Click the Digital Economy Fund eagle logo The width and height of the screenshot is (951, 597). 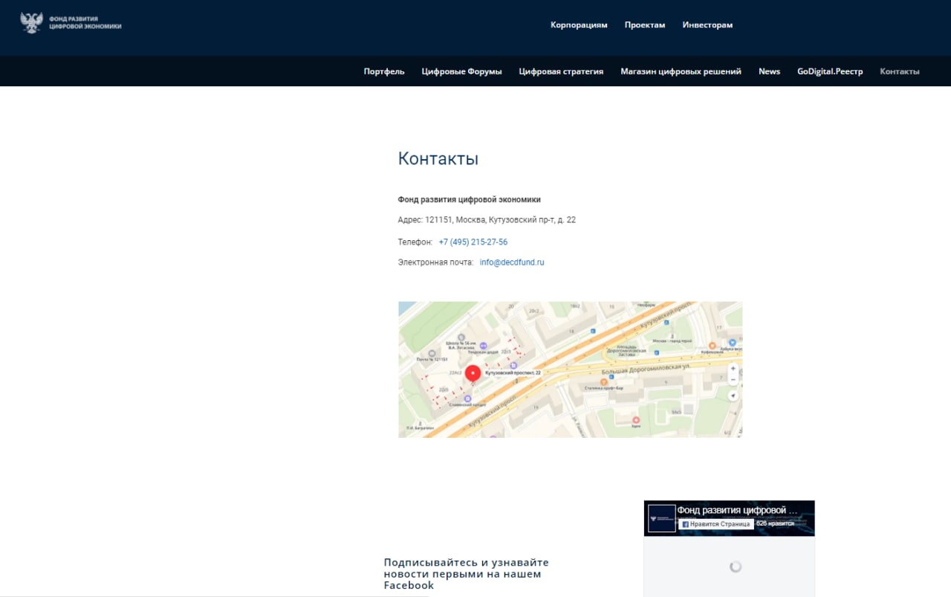tap(31, 22)
